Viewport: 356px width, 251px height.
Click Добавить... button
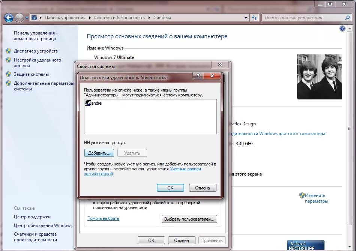point(99,153)
